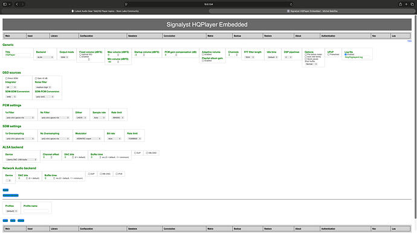Click the top Library navigation button

click(x=64, y=36)
